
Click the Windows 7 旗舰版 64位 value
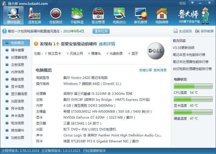point(92,84)
